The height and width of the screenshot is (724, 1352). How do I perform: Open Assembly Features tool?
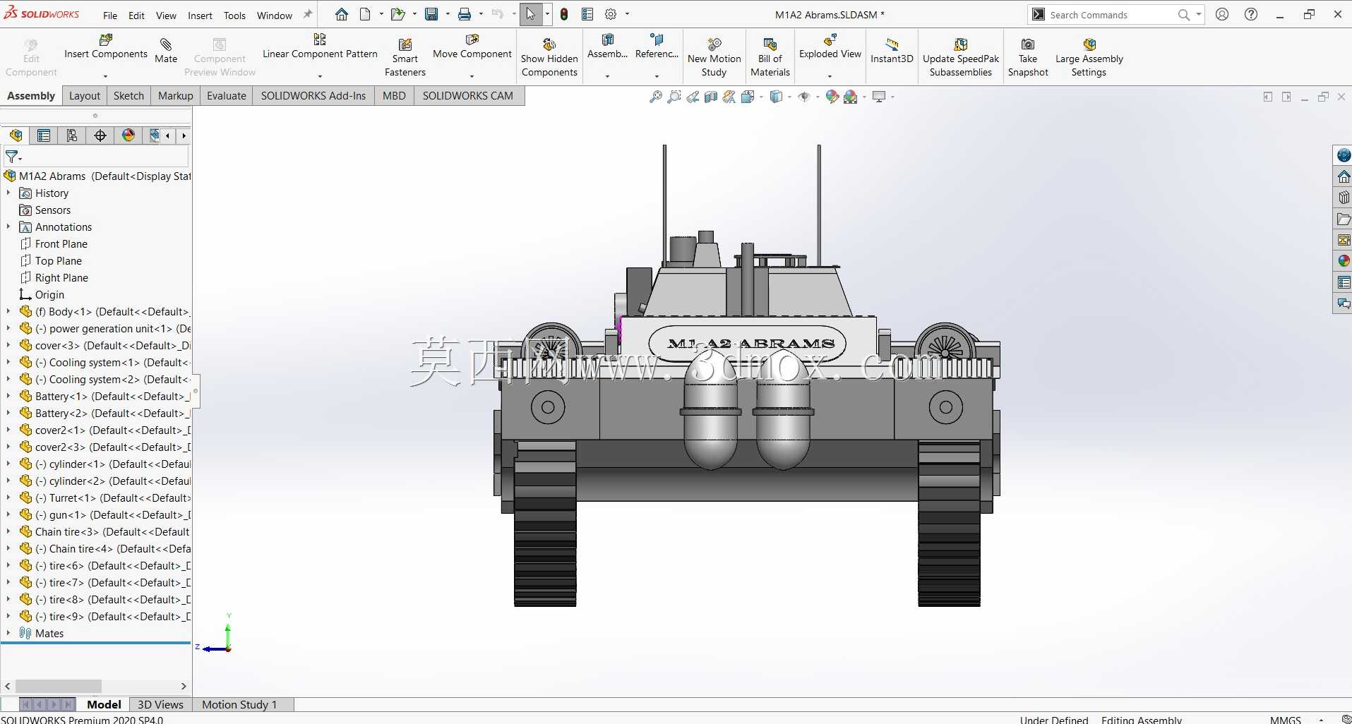click(607, 47)
